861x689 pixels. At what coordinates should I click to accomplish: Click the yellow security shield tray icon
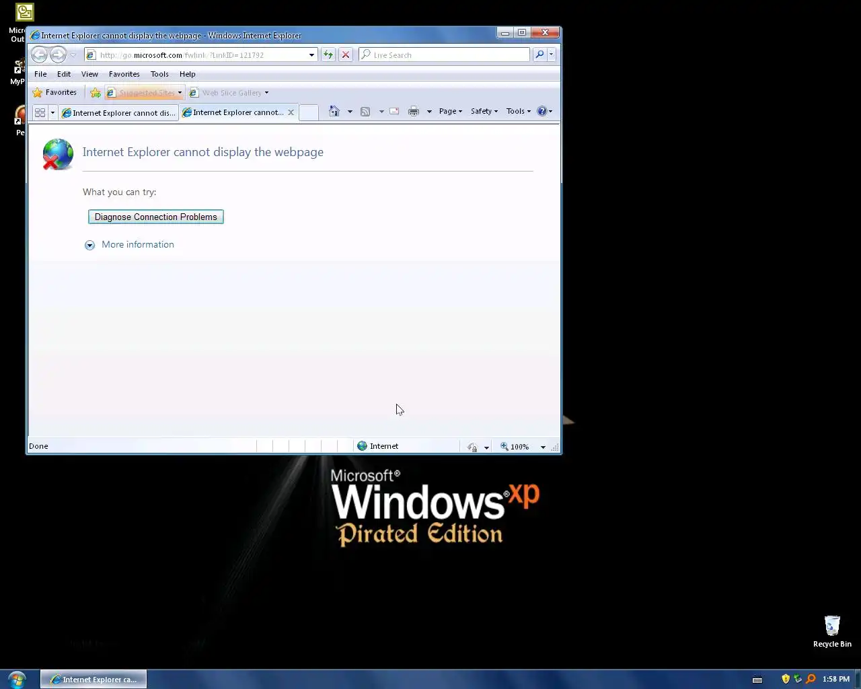786,679
